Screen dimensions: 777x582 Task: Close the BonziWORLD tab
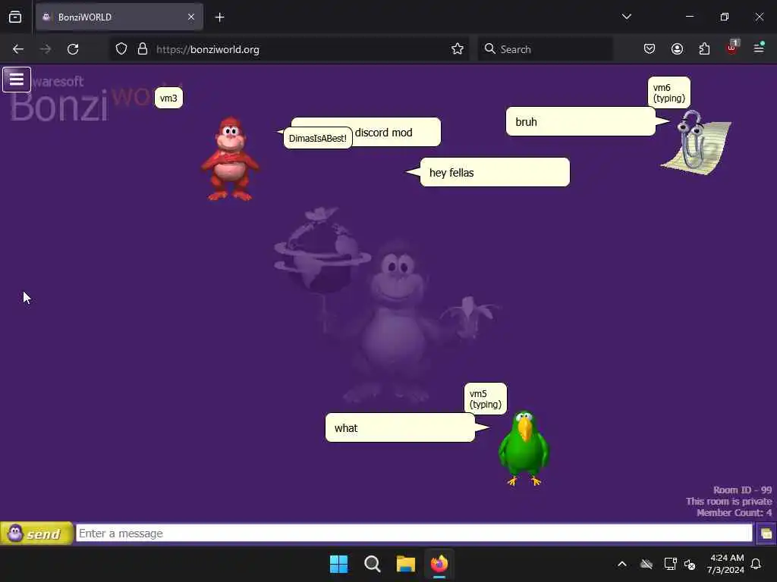pos(191,17)
